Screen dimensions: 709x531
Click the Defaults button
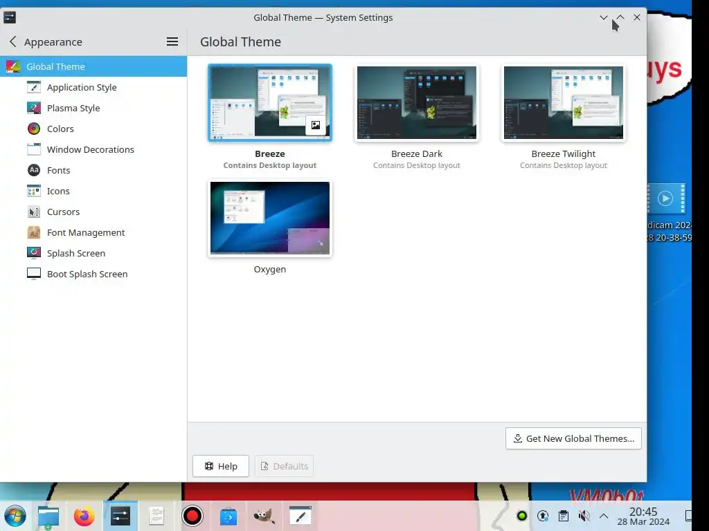(x=284, y=466)
